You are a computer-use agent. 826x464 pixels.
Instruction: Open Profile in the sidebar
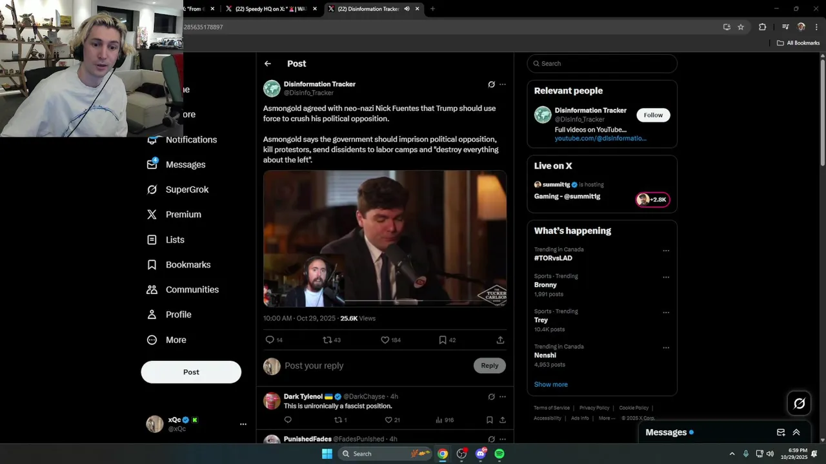tap(169, 315)
